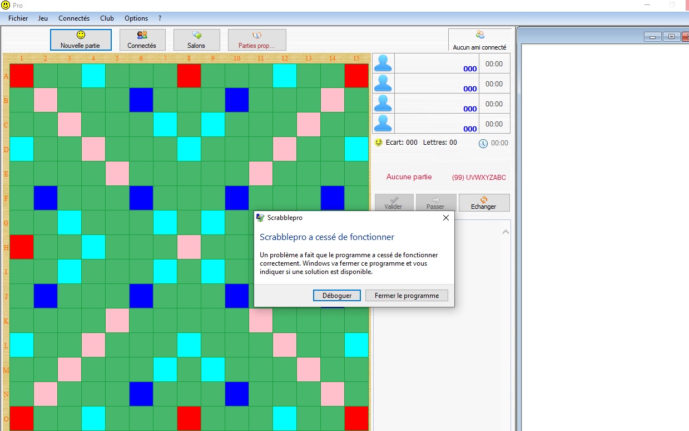Image resolution: width=689 pixels, height=431 pixels.
Task: Click the Valider checkmark button
Action: coord(394,203)
